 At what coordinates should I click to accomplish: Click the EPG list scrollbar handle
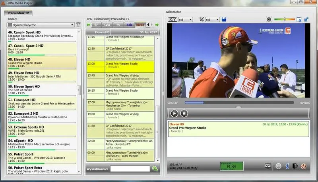[x=157, y=132]
